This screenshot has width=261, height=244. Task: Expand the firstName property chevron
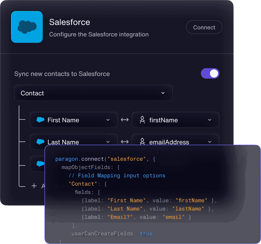210,120
